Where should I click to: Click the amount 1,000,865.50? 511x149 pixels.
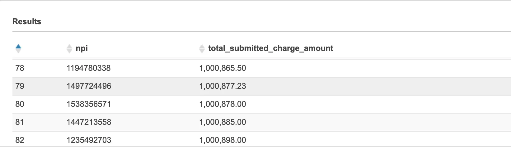click(x=223, y=68)
